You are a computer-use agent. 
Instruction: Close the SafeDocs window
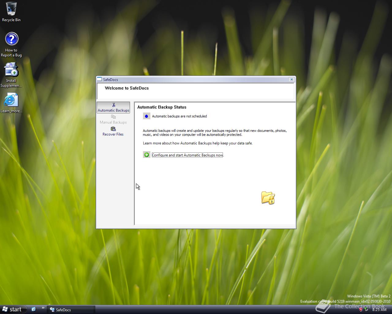292,79
